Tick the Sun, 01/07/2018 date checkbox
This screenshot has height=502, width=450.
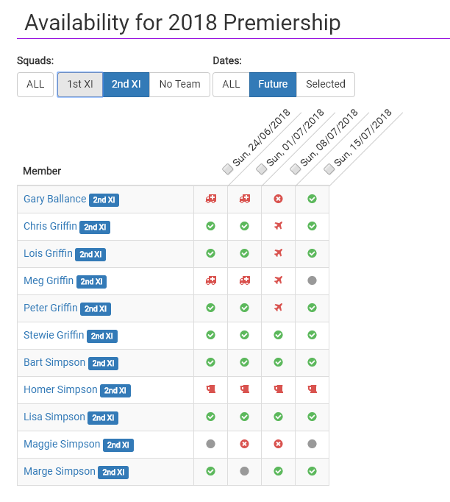pyautogui.click(x=262, y=169)
